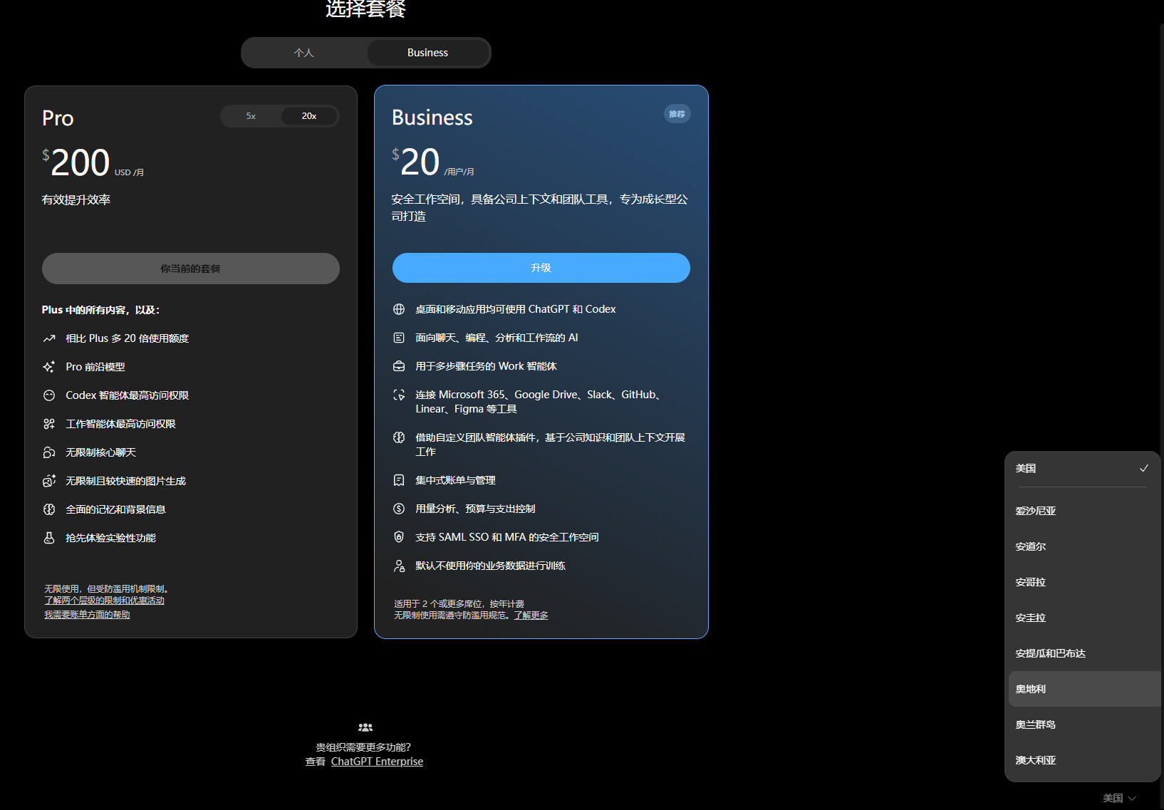The height and width of the screenshot is (810, 1164).
Task: Click the icon beside 面向聊天、编程、分析和工作流的 AI
Action: click(x=399, y=338)
